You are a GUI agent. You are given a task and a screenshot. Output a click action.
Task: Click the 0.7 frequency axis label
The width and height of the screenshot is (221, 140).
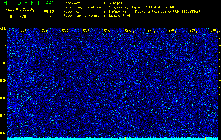click(3, 115)
